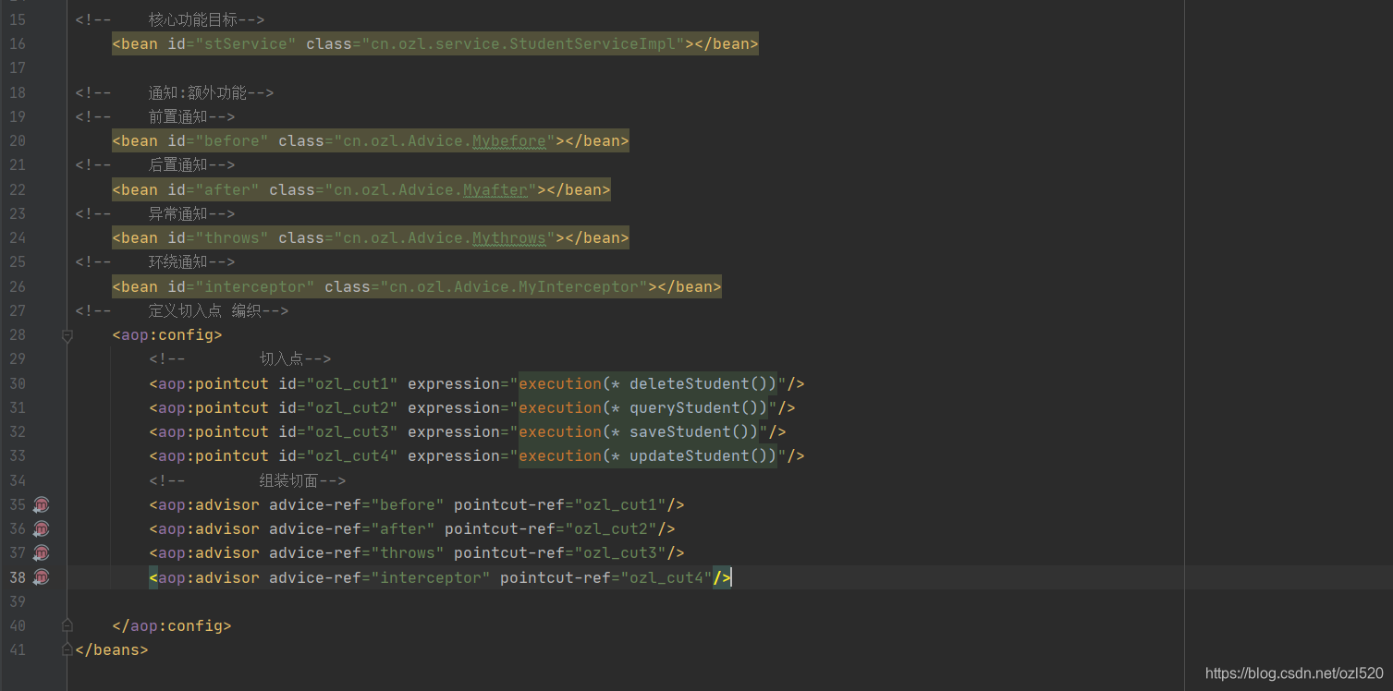
Task: Click the updateStudent() execution expression
Action: tap(648, 455)
